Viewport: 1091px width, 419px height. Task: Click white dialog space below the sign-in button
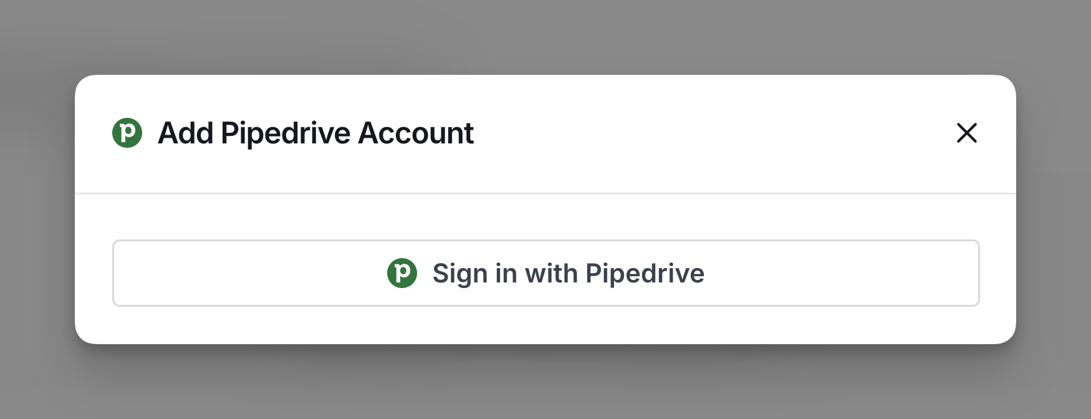pos(545,325)
